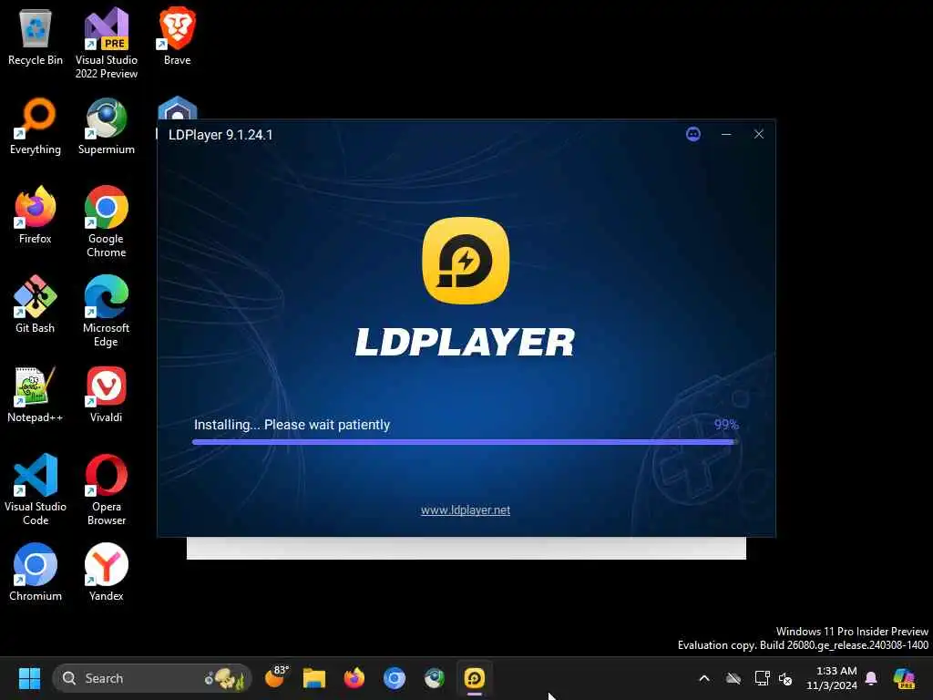Viewport: 933px width, 700px height.
Task: Click the 'Installing... Please wait patiently' text
Action: click(292, 425)
